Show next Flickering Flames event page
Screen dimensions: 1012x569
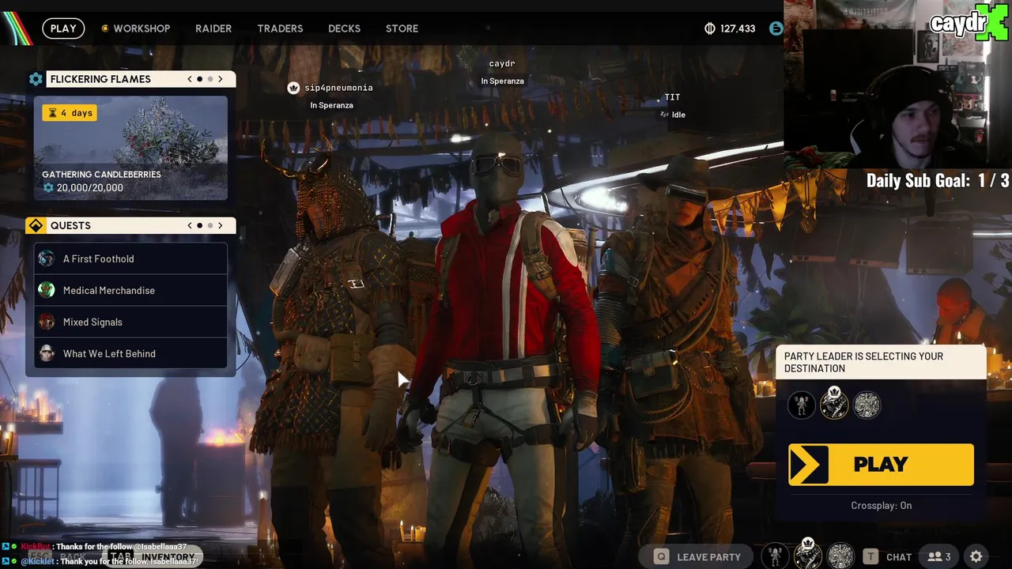[221, 79]
